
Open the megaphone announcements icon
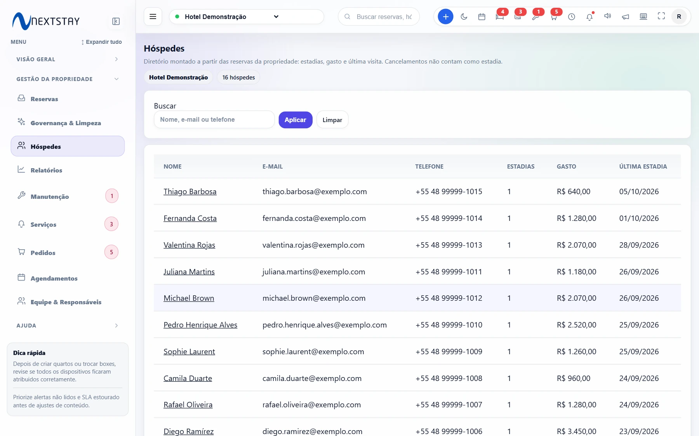[625, 17]
